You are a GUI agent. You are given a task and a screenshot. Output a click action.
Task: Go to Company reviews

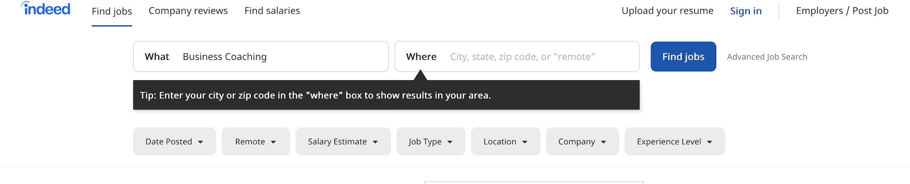188,11
